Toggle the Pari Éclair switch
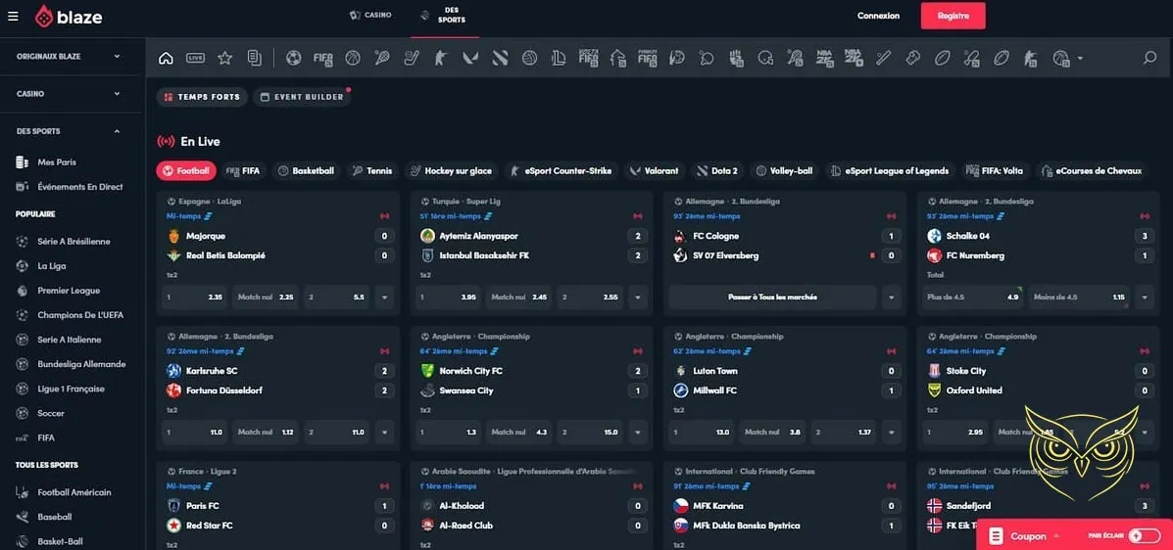Screen dimensions: 1173x550 tap(1142, 535)
